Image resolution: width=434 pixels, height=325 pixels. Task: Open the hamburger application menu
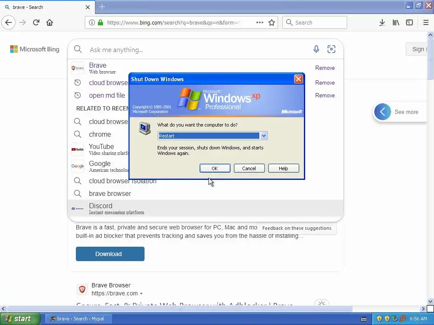click(x=426, y=22)
